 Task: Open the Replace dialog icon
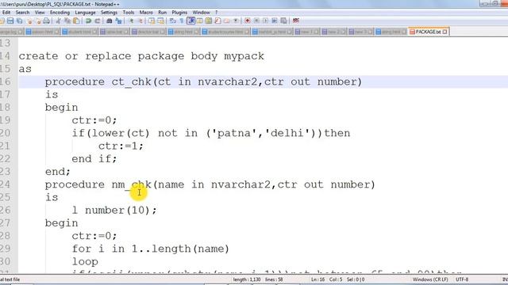(x=118, y=21)
